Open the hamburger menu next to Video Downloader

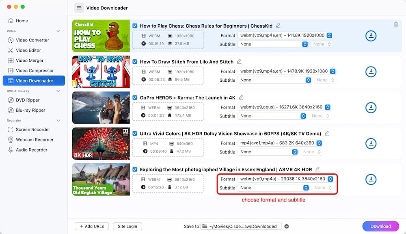pos(79,8)
